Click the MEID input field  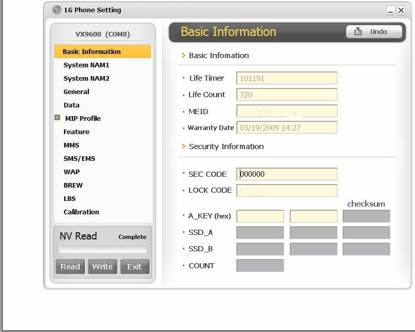tap(287, 111)
